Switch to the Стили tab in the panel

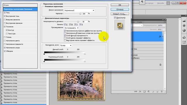(139, 22)
